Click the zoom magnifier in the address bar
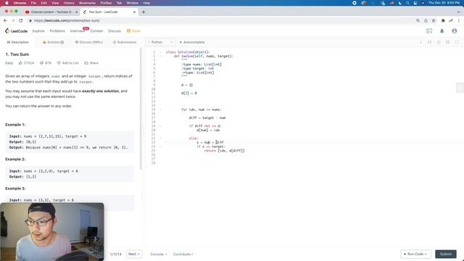 click(418, 20)
